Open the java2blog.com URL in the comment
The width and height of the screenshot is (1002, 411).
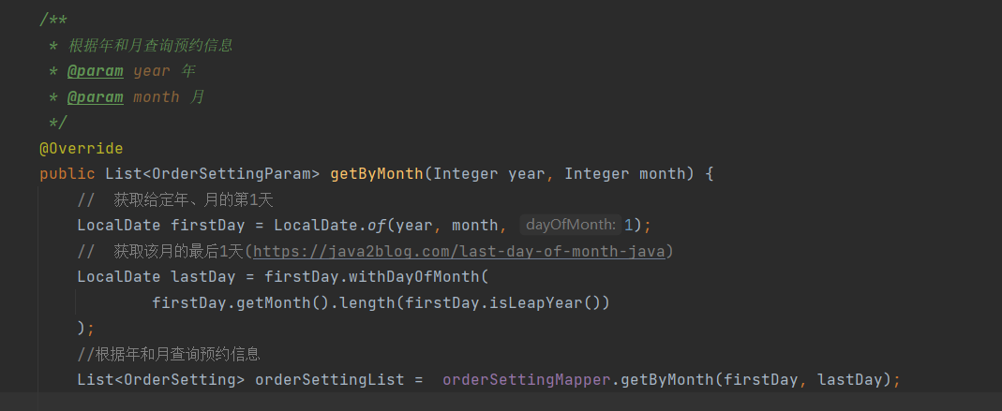(x=459, y=251)
